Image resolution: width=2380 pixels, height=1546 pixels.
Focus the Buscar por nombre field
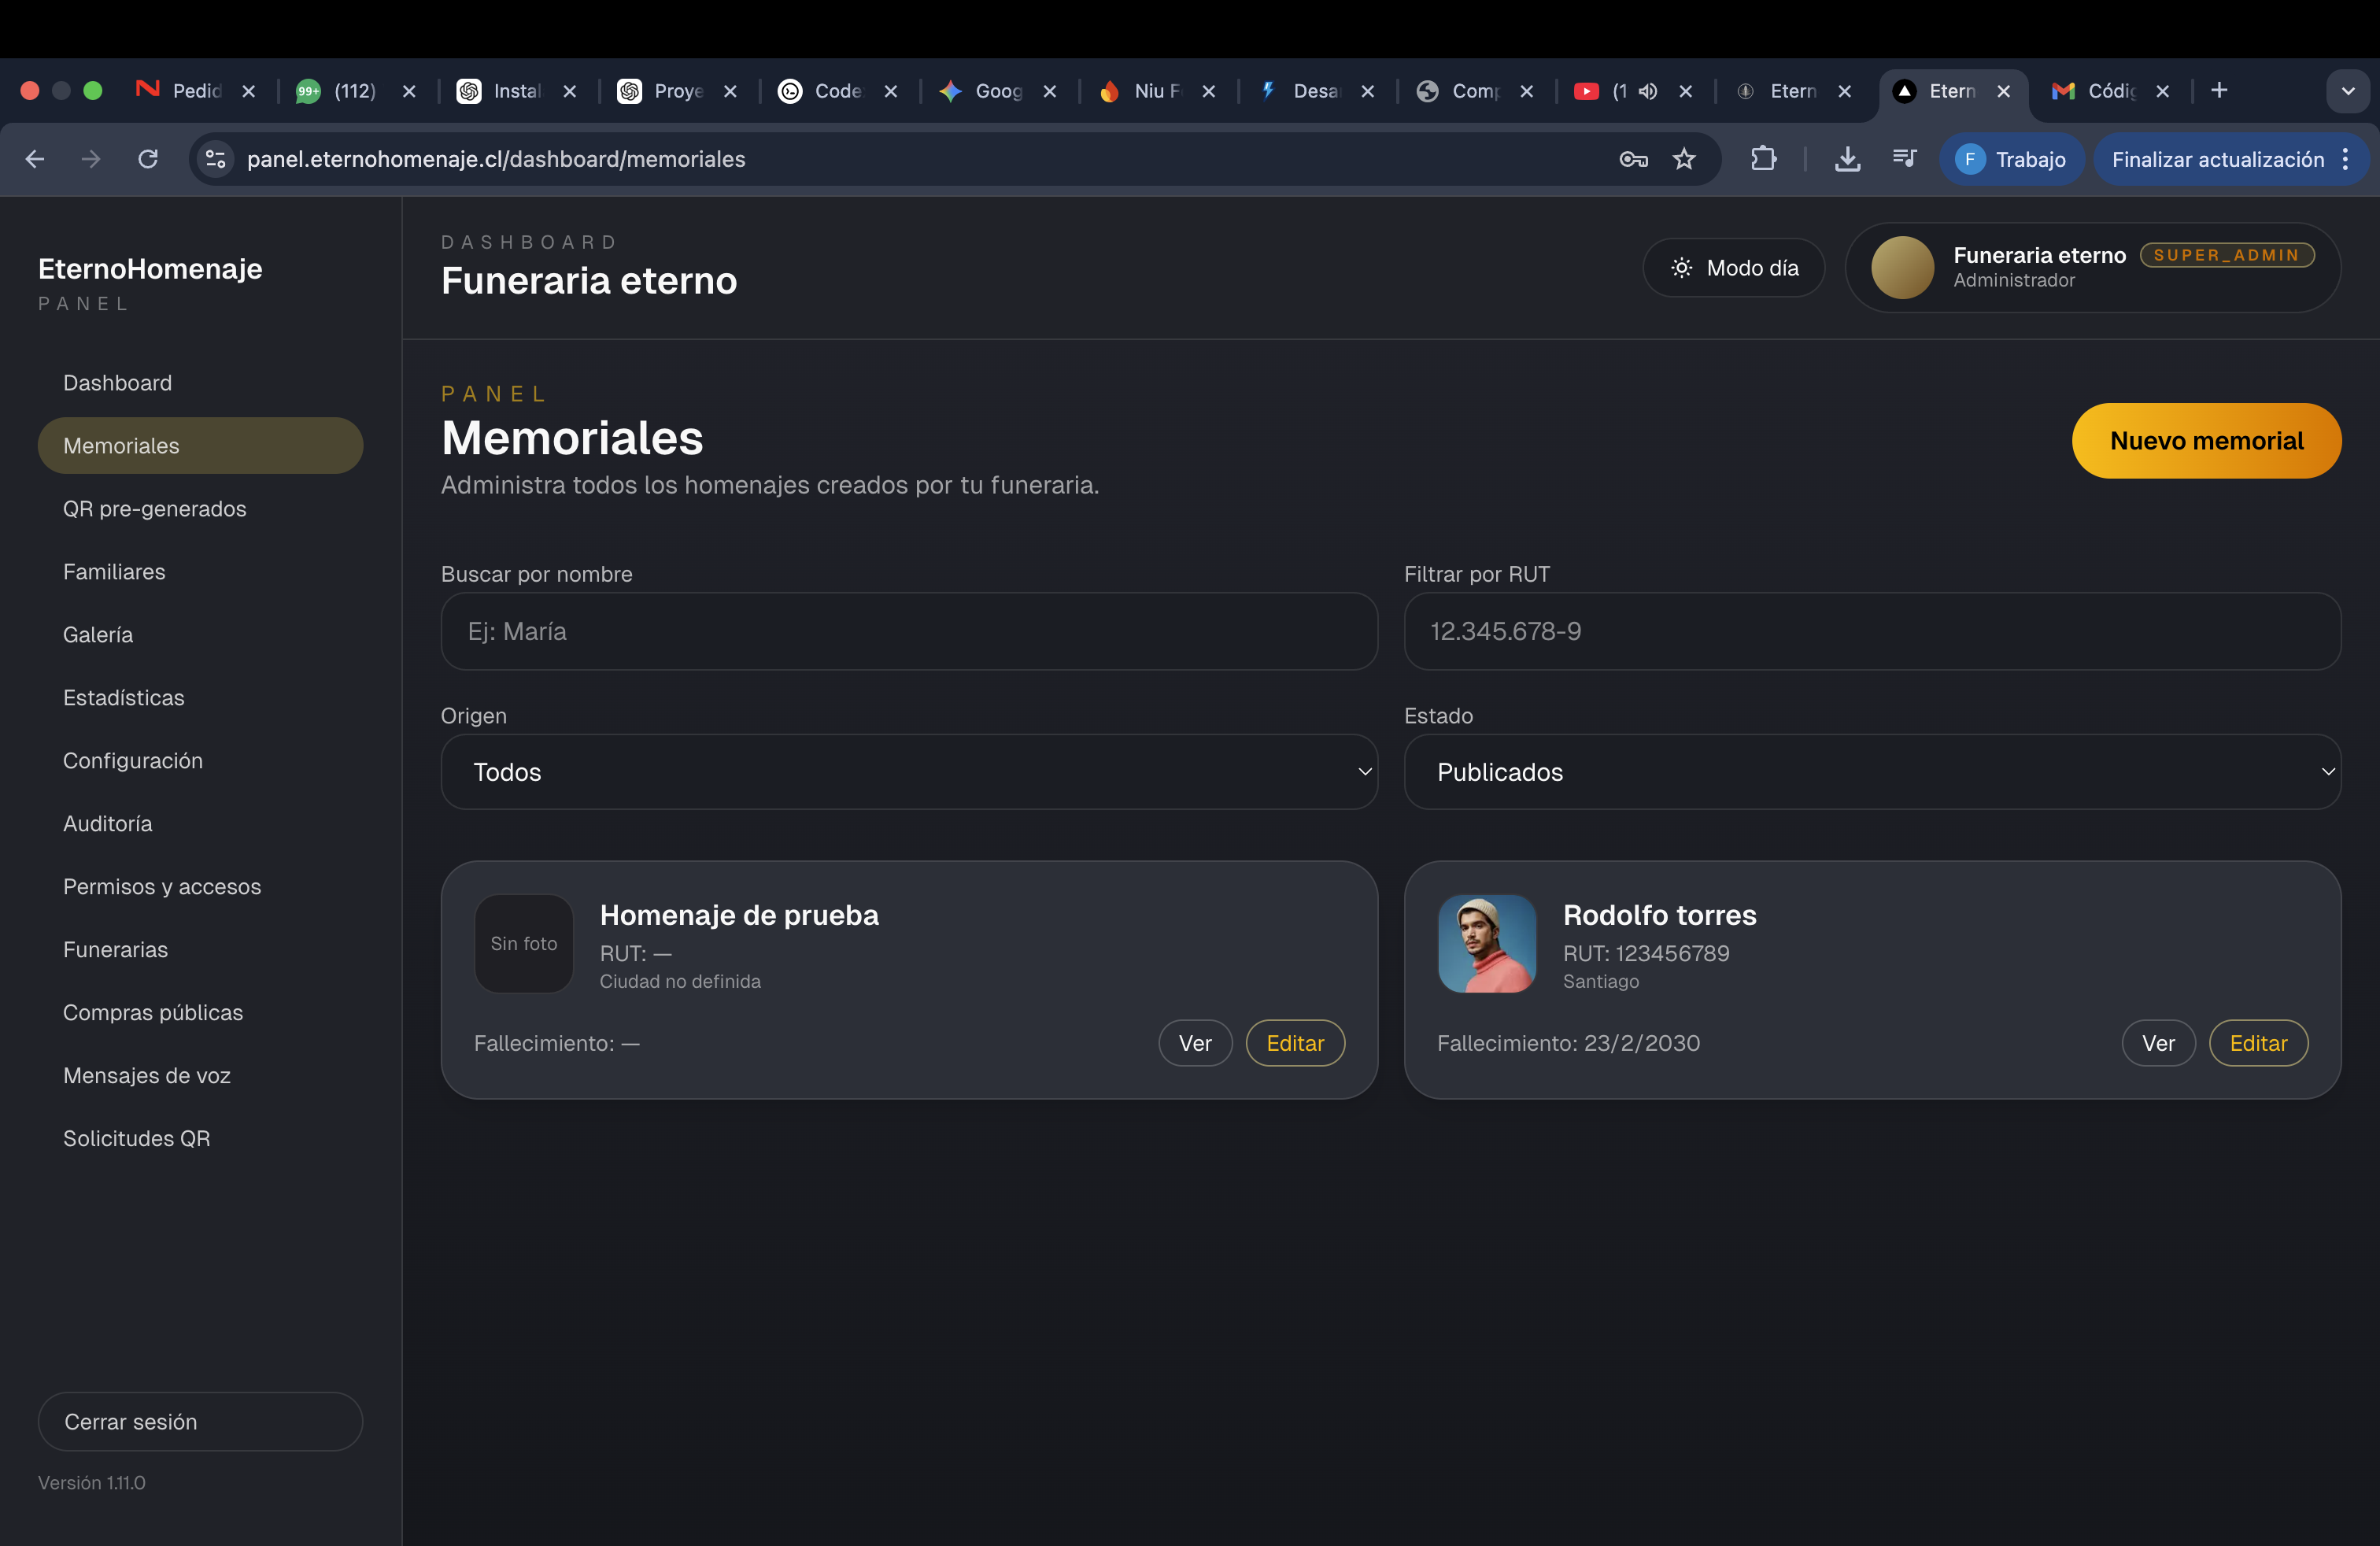(908, 631)
